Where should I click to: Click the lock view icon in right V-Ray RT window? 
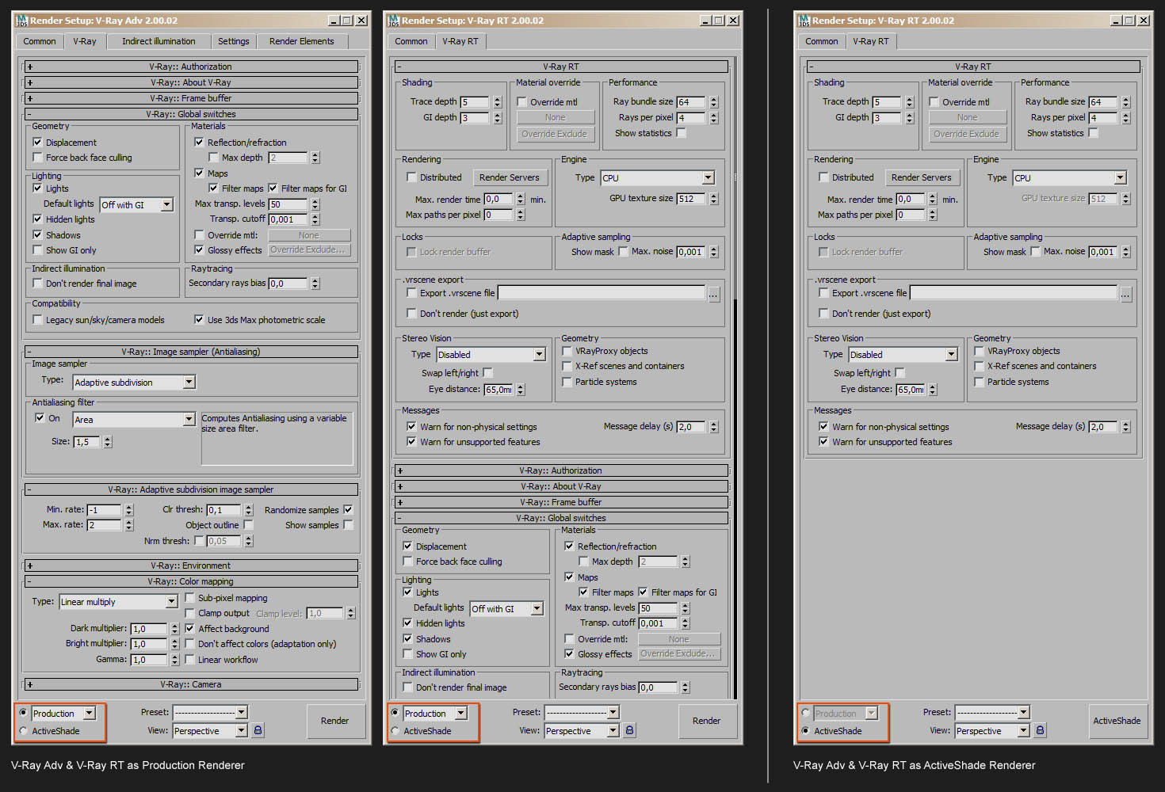tap(1040, 730)
